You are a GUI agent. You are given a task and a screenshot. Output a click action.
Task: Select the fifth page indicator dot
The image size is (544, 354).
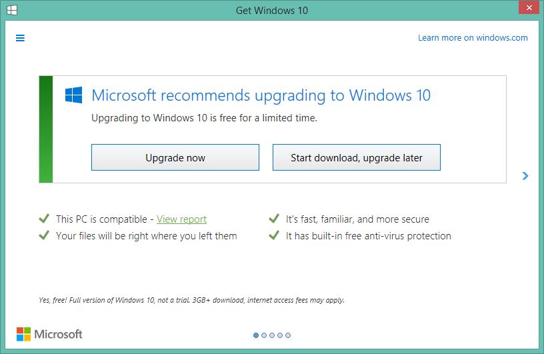click(x=288, y=335)
